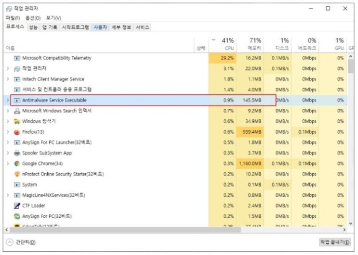Expand the Firefox(13) process group
The width and height of the screenshot is (358, 255).
click(x=8, y=132)
